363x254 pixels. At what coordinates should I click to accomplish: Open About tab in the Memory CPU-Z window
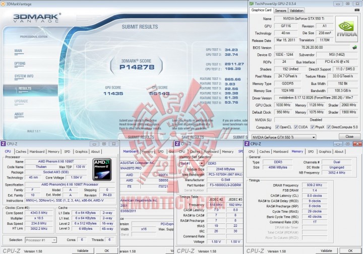click(339, 152)
